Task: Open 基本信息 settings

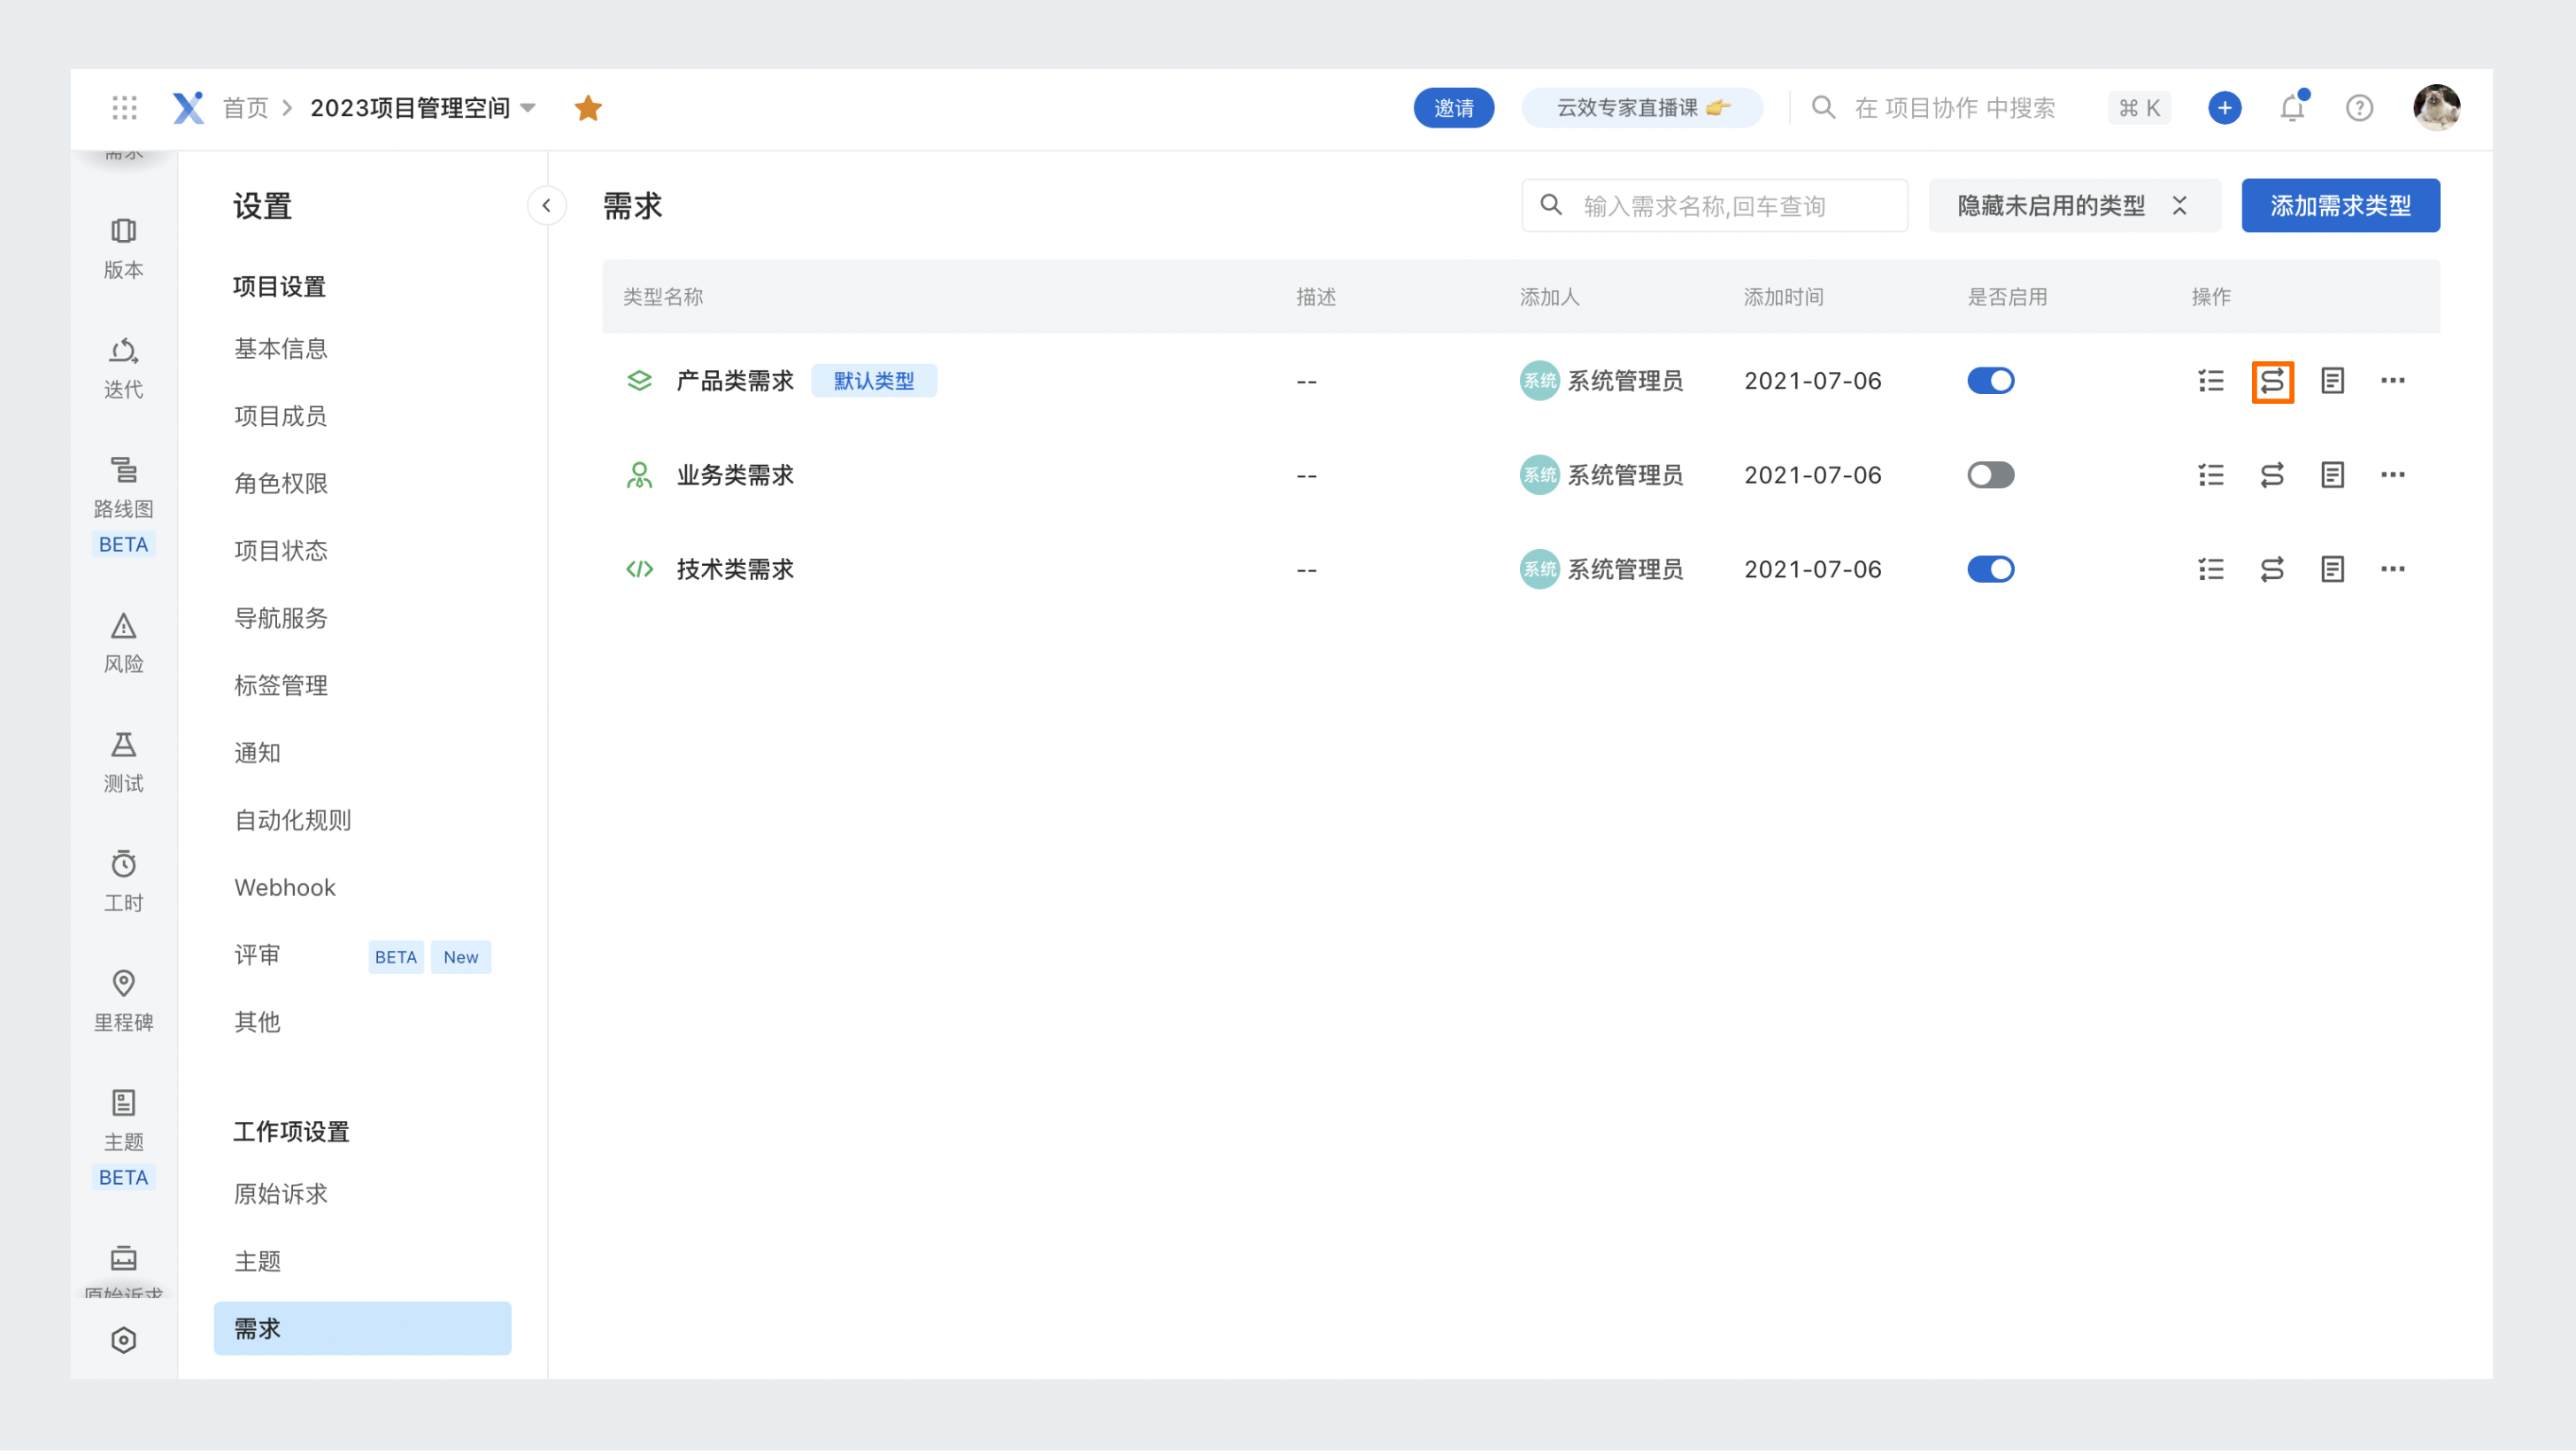Action: (281, 349)
